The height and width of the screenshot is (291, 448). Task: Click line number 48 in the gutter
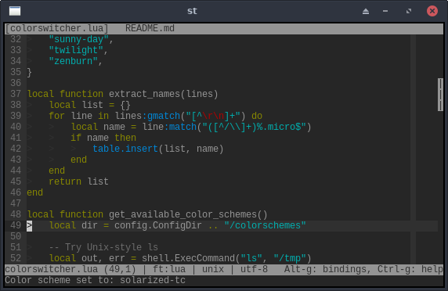[16, 214]
